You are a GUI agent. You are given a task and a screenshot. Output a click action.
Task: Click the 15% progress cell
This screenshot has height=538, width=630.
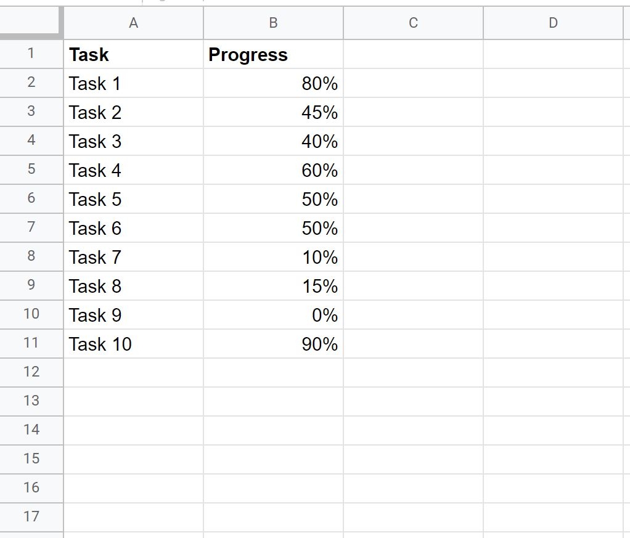pyautogui.click(x=273, y=287)
